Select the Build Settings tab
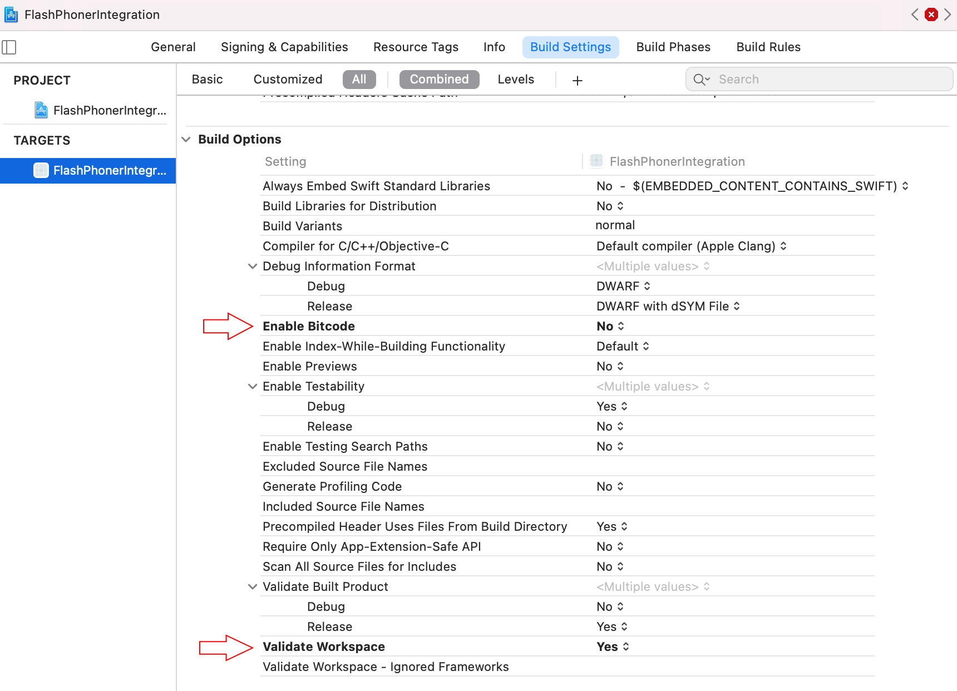 (570, 47)
